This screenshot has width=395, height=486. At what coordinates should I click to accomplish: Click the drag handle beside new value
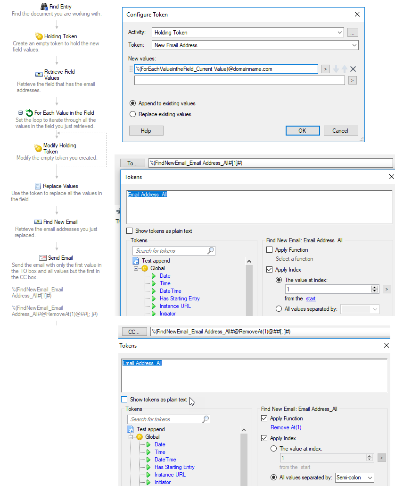coord(131,69)
